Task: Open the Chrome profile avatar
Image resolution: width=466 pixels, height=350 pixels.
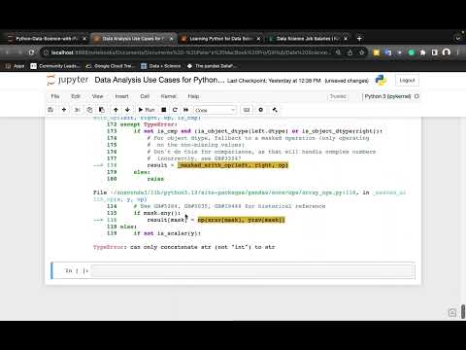Action: 447,52
